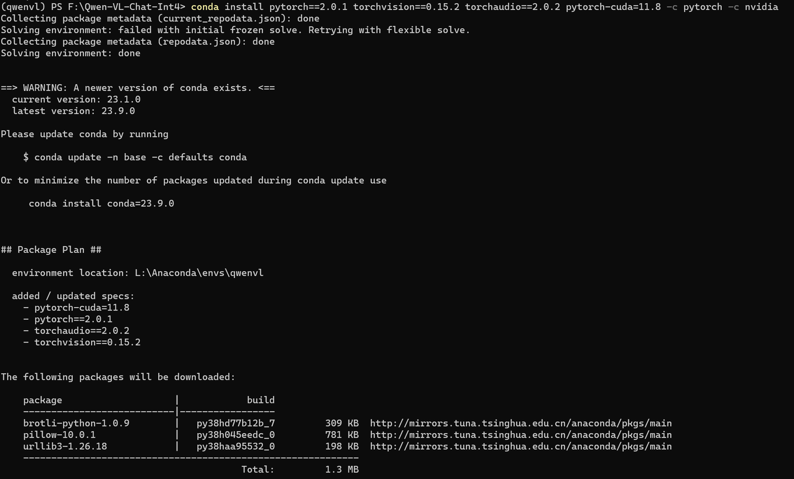Screen dimensions: 794x479
Task: Click the 'urllib3-1.26.18' package name
Action: coord(65,446)
